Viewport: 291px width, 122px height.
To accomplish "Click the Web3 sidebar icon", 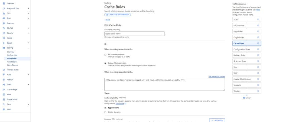I will point(4,109).
